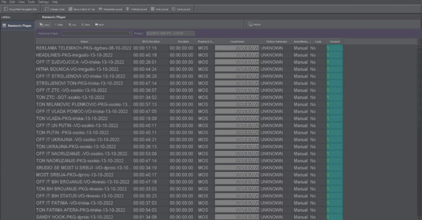Image resolution: width=422 pixels, height=220 pixels.
Task: Switch to Vertical Layout
Action: point(136,9)
